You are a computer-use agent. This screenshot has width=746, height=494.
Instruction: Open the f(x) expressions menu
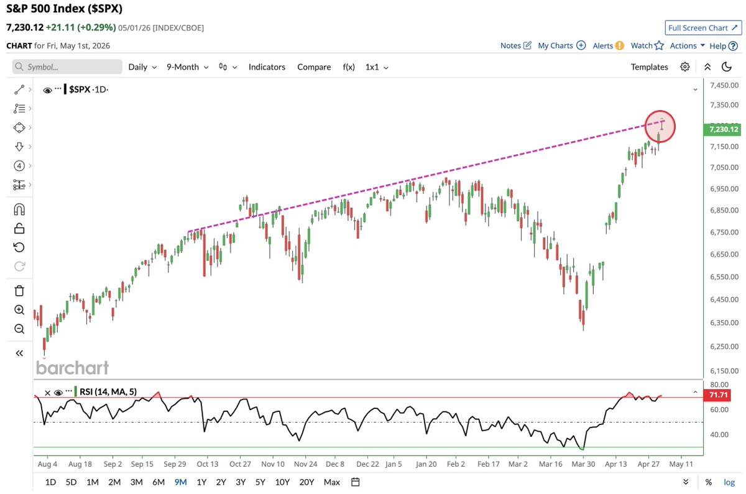349,67
